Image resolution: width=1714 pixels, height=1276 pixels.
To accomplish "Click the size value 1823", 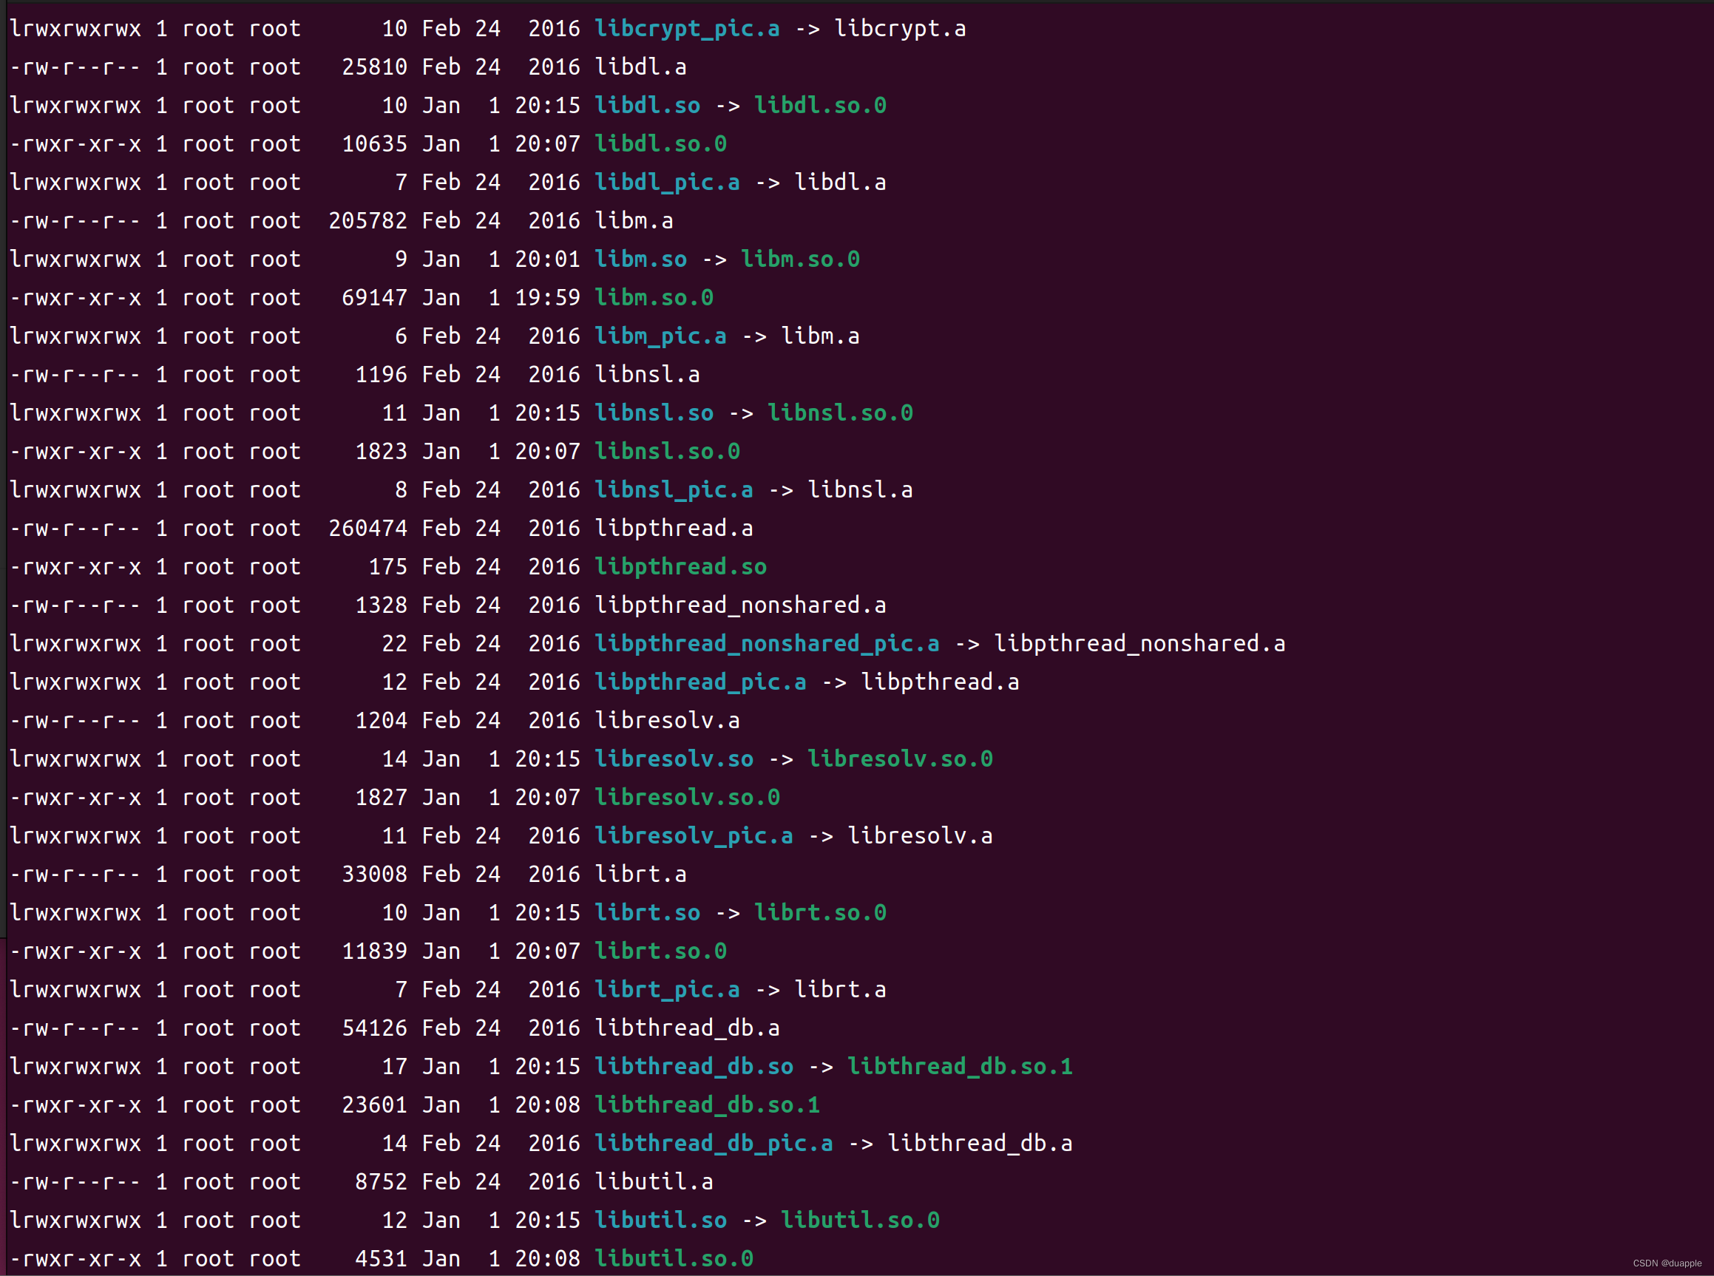I will (x=381, y=452).
